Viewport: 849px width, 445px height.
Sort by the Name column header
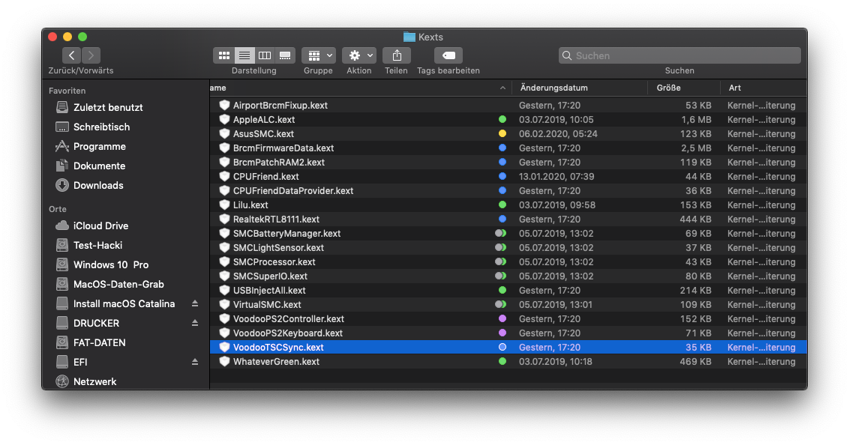(x=360, y=88)
